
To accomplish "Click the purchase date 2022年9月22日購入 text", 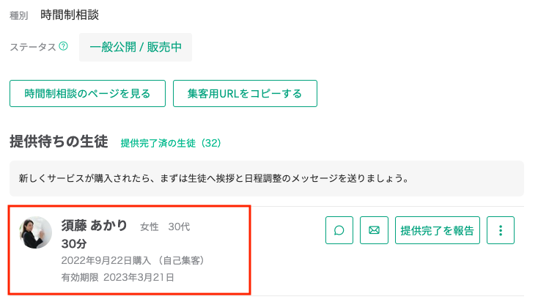I will (106, 260).
